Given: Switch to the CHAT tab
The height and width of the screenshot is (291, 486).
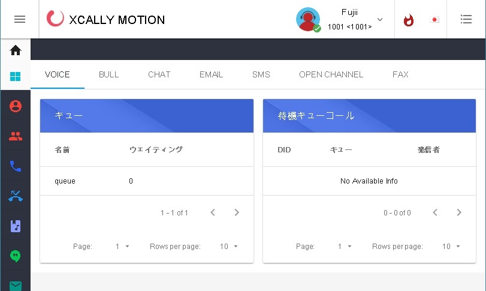Looking at the screenshot, I should coord(159,74).
